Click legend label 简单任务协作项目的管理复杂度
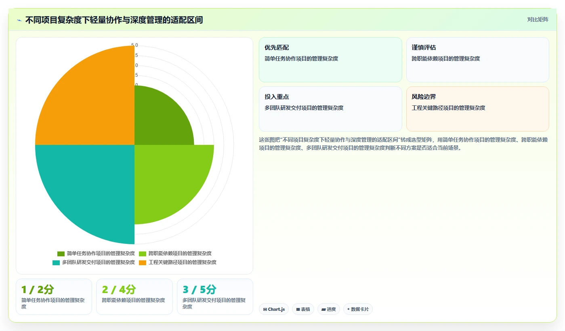The width and height of the screenshot is (565, 331). (101, 253)
